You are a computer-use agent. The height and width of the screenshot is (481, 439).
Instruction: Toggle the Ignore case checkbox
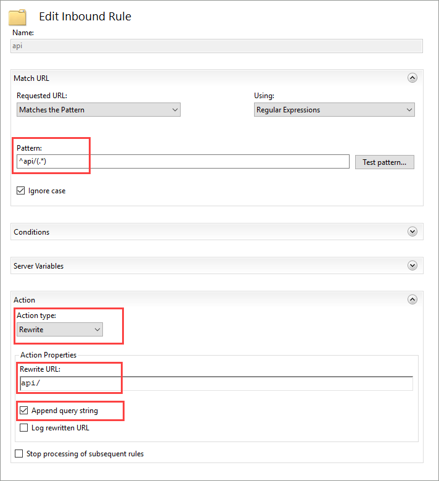20,191
